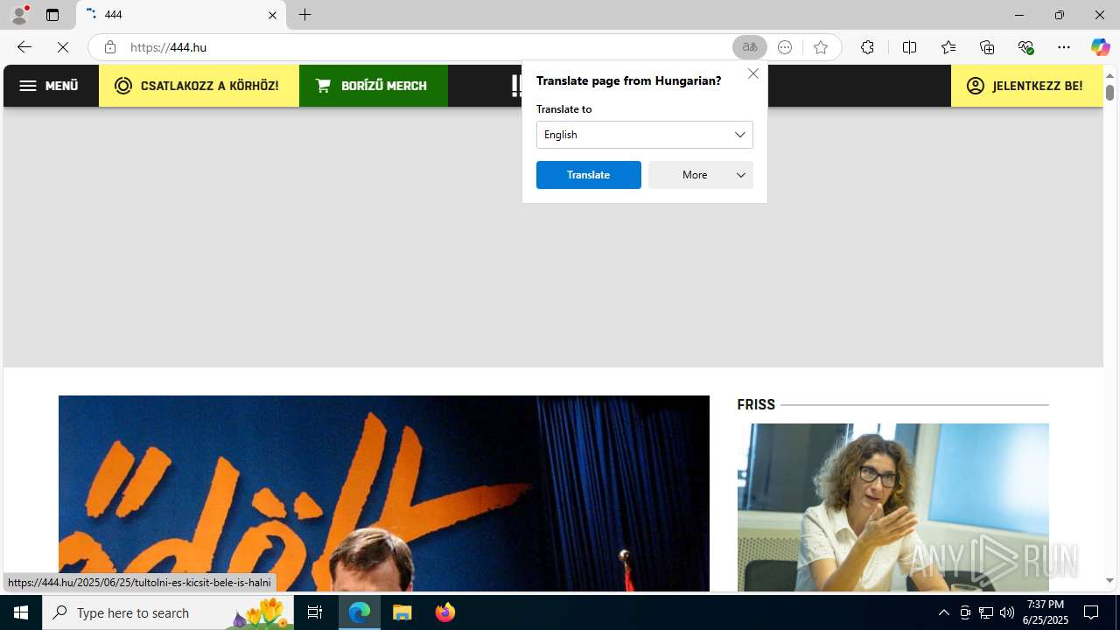The height and width of the screenshot is (630, 1120).
Task: Click scrollbar down arrow
Action: [x=1109, y=581]
